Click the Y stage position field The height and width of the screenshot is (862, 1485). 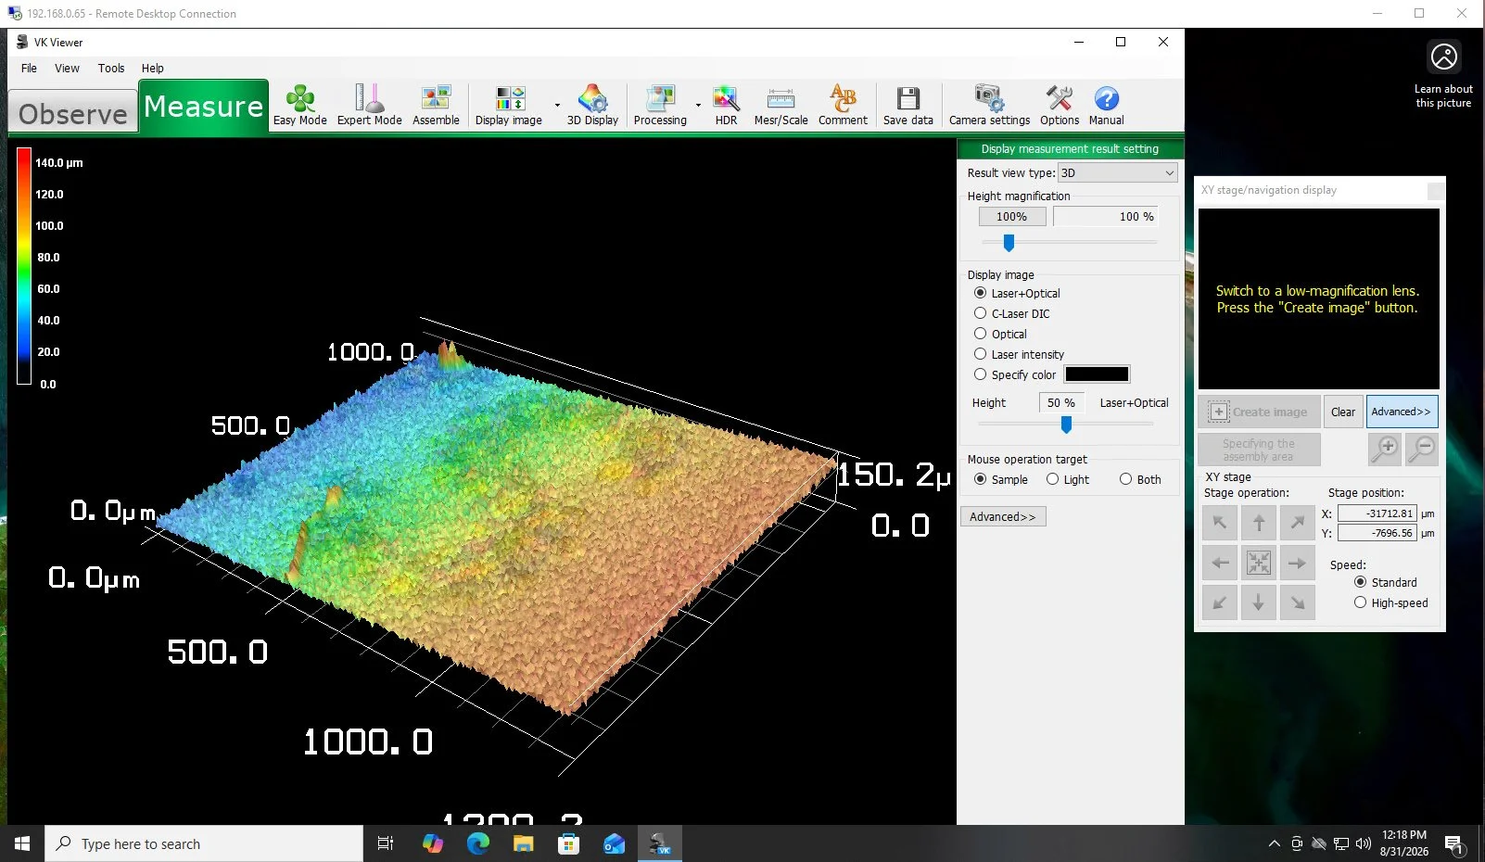(1377, 534)
